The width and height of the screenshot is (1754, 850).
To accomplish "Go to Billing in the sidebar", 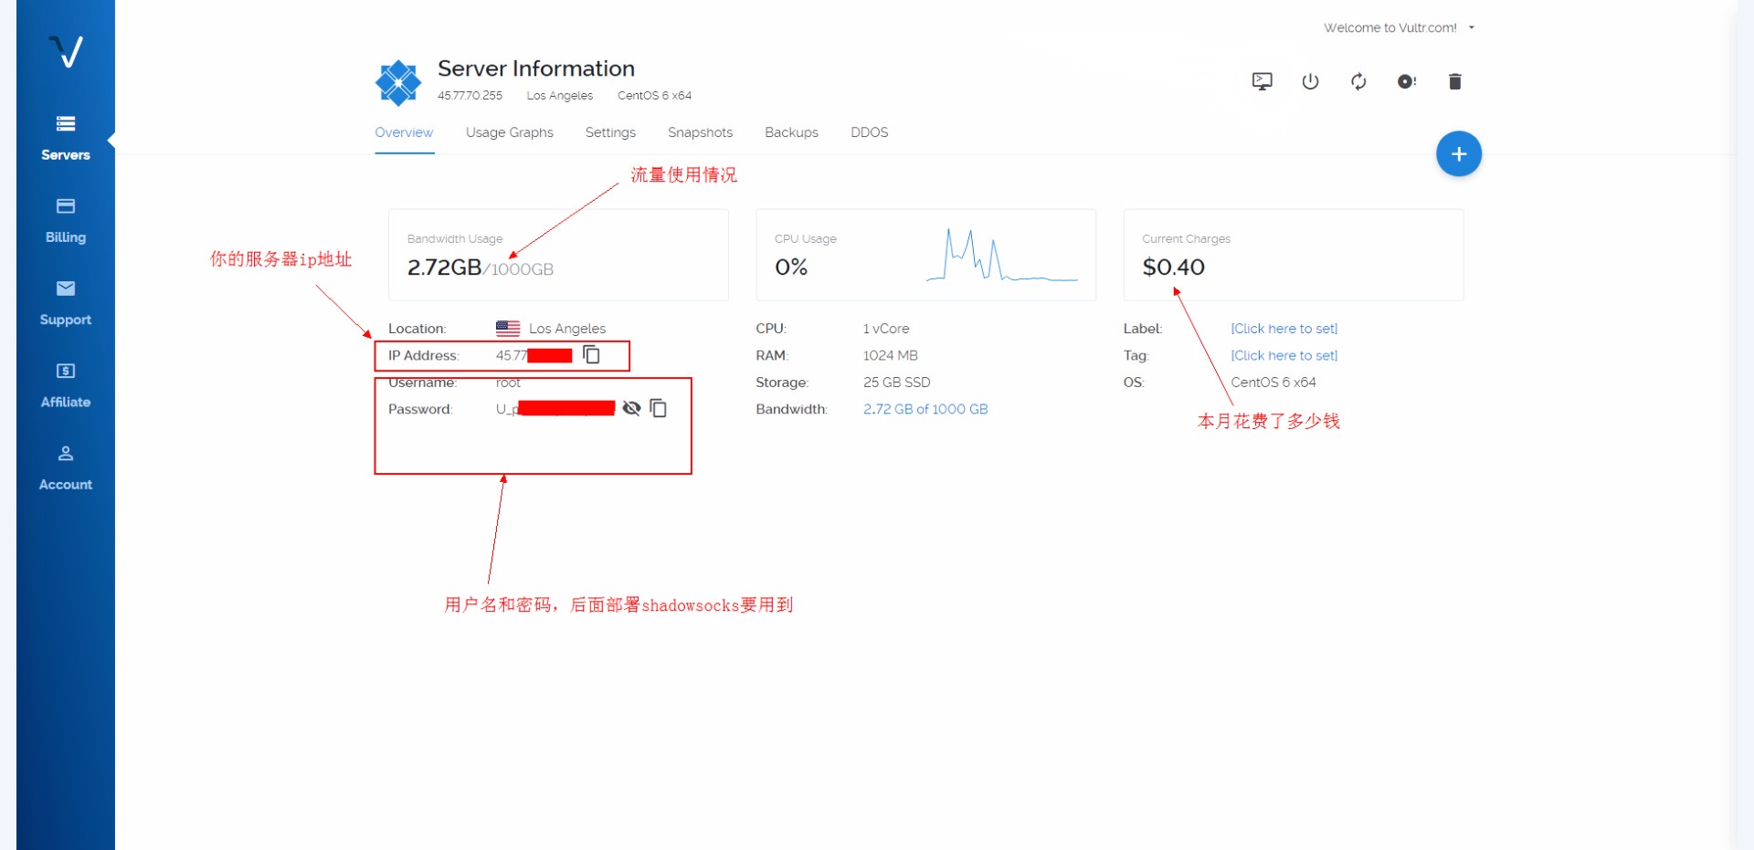I will [66, 221].
